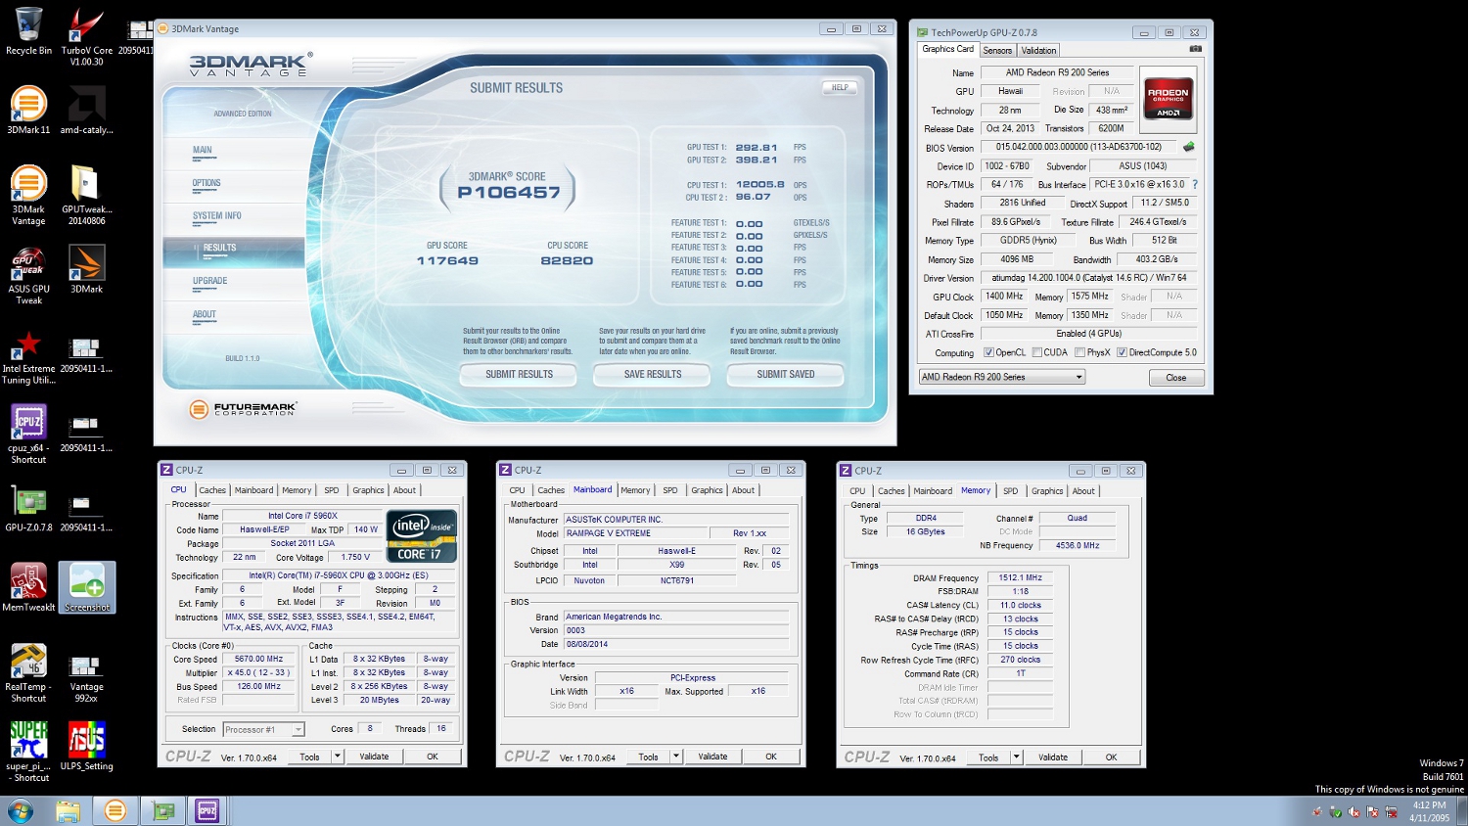Select the Screenshot desktop icon
The image size is (1468, 826).
(x=86, y=587)
